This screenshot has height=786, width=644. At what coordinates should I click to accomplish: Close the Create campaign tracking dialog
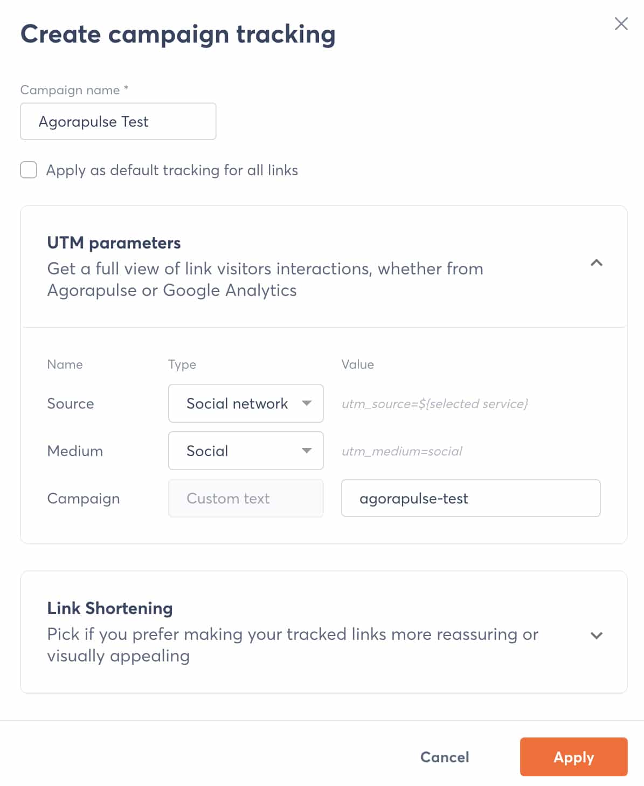[x=621, y=24]
